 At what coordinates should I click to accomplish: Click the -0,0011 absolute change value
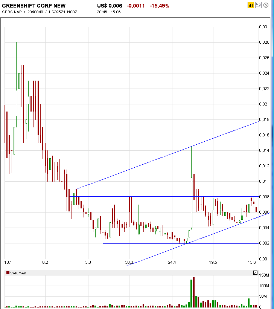(136, 6)
